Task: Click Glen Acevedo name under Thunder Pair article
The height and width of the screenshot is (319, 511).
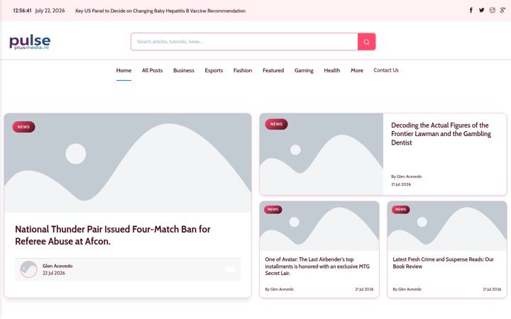Action: pos(57,266)
